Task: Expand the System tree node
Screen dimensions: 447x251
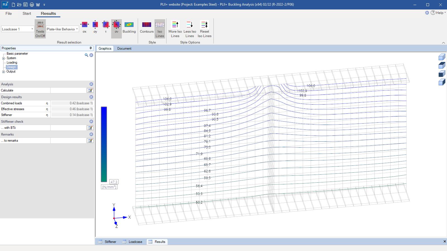Action: (x=4, y=58)
